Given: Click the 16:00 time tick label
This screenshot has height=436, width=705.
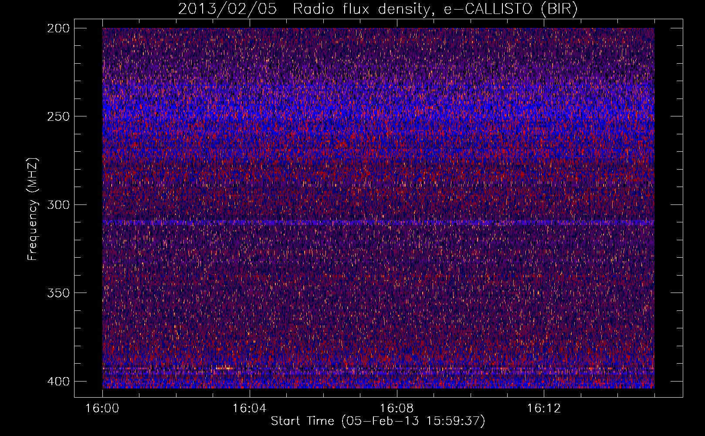Looking at the screenshot, I should coord(102,409).
